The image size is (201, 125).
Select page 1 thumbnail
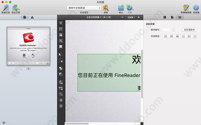pos(28,46)
